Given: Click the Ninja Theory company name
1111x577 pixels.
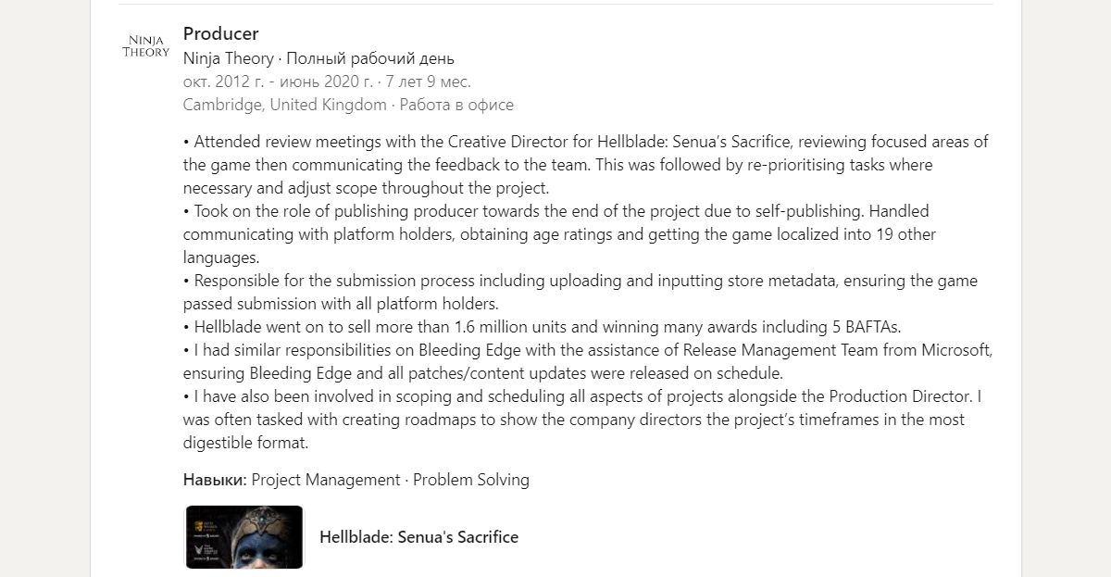Looking at the screenshot, I should coord(229,58).
